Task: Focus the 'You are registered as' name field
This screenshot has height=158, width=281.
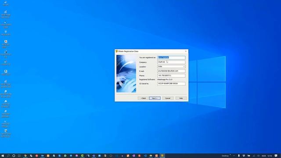Action: (171, 57)
